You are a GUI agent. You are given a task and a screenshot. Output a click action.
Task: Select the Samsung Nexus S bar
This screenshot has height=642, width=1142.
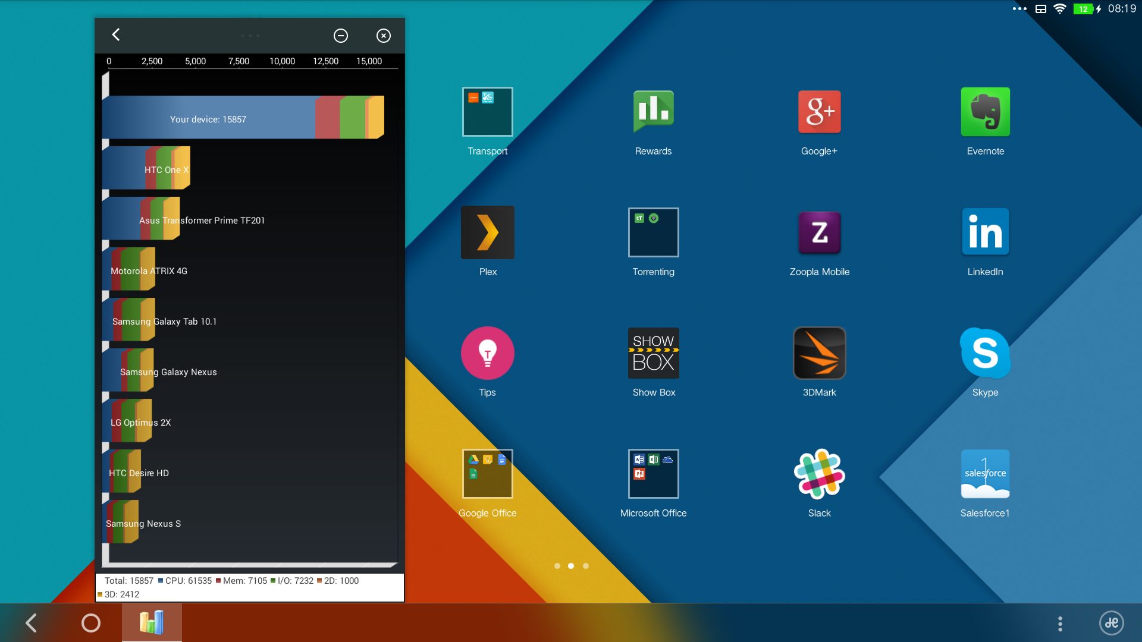coord(120,522)
